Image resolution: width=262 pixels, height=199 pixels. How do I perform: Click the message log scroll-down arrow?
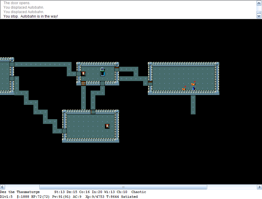click(259, 16)
